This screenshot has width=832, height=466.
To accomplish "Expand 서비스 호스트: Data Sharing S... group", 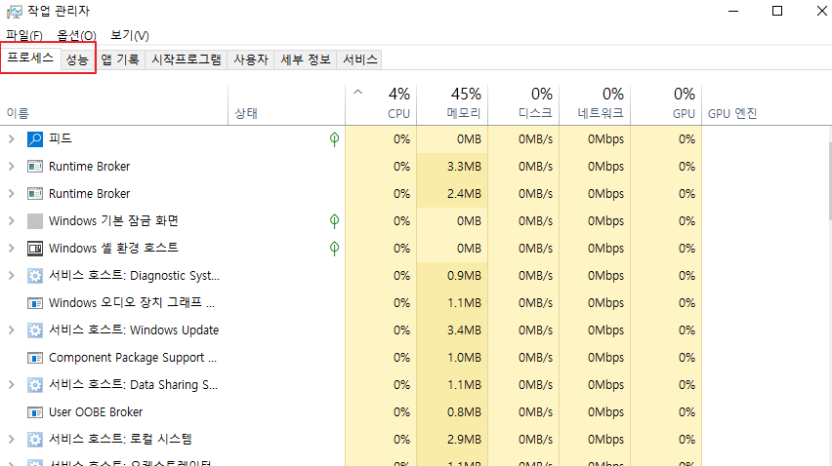I will click(11, 385).
